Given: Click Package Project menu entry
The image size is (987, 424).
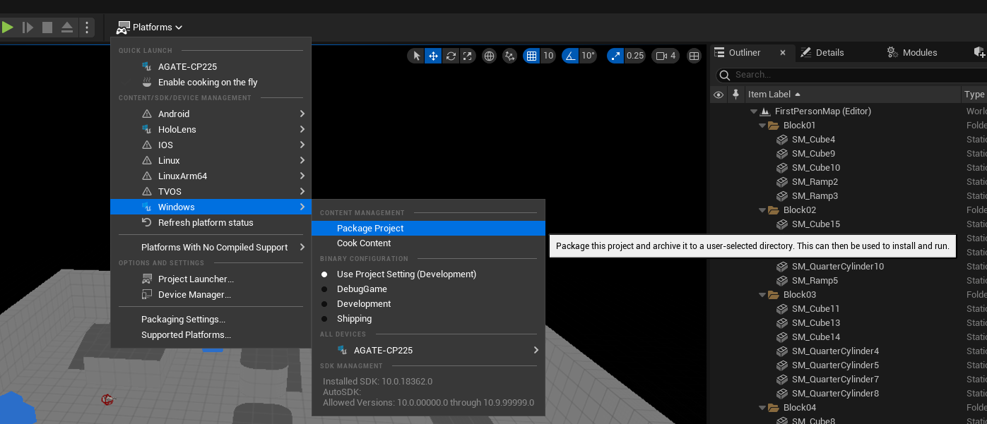Looking at the screenshot, I should [370, 229].
